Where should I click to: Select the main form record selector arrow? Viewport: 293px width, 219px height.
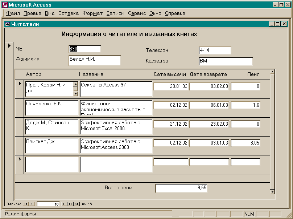[9, 45]
